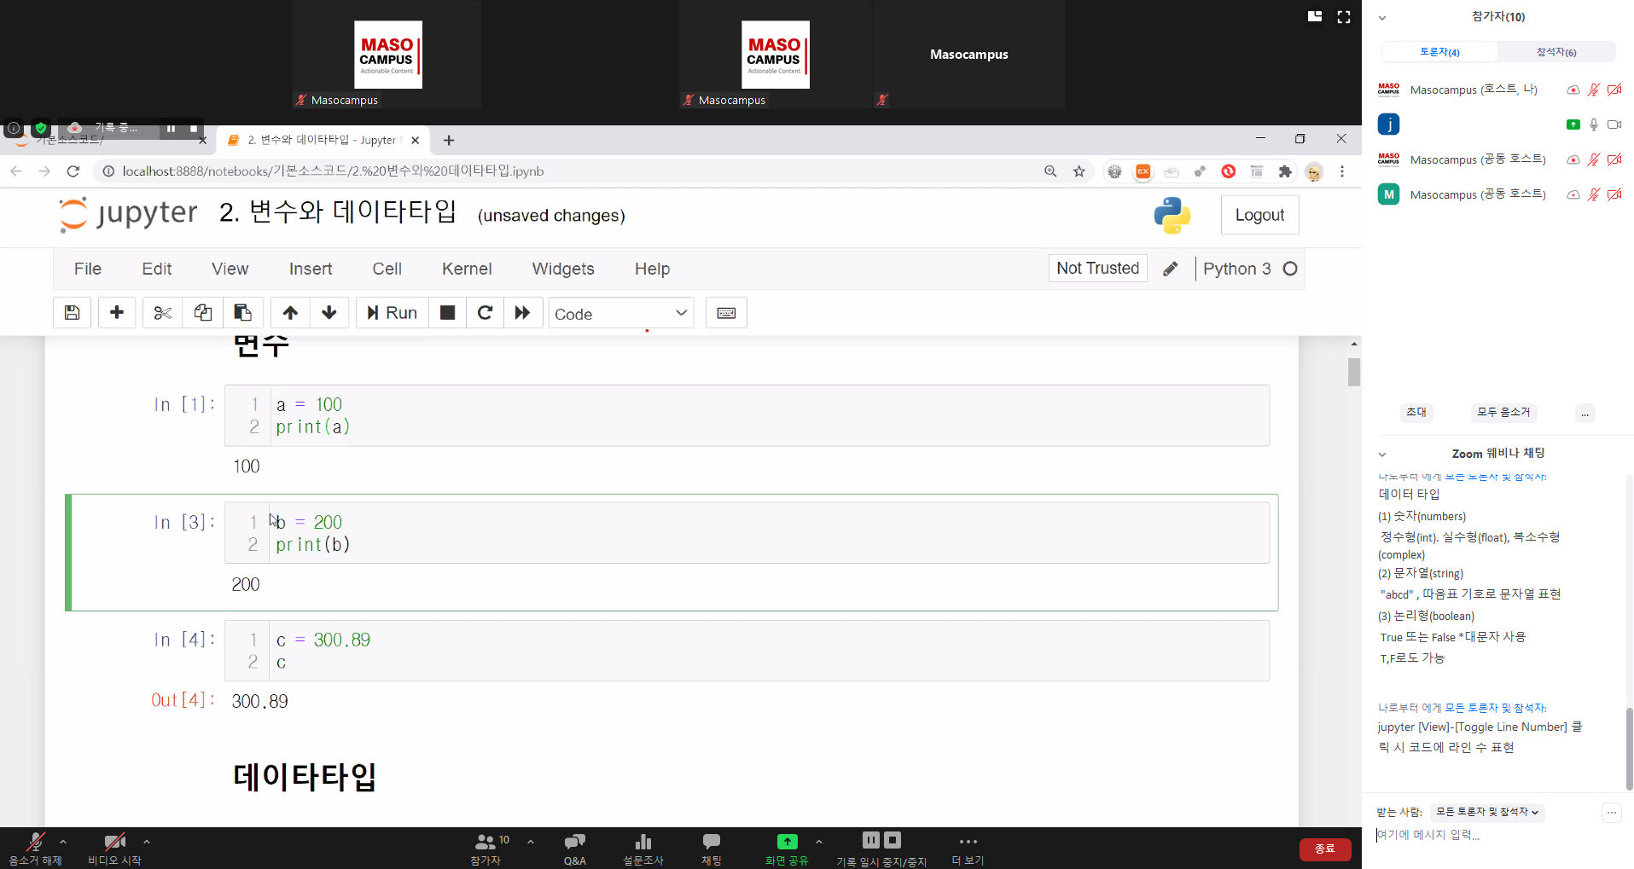Open the cell type Code dropdown
Image resolution: width=1634 pixels, height=869 pixels.
click(x=620, y=313)
